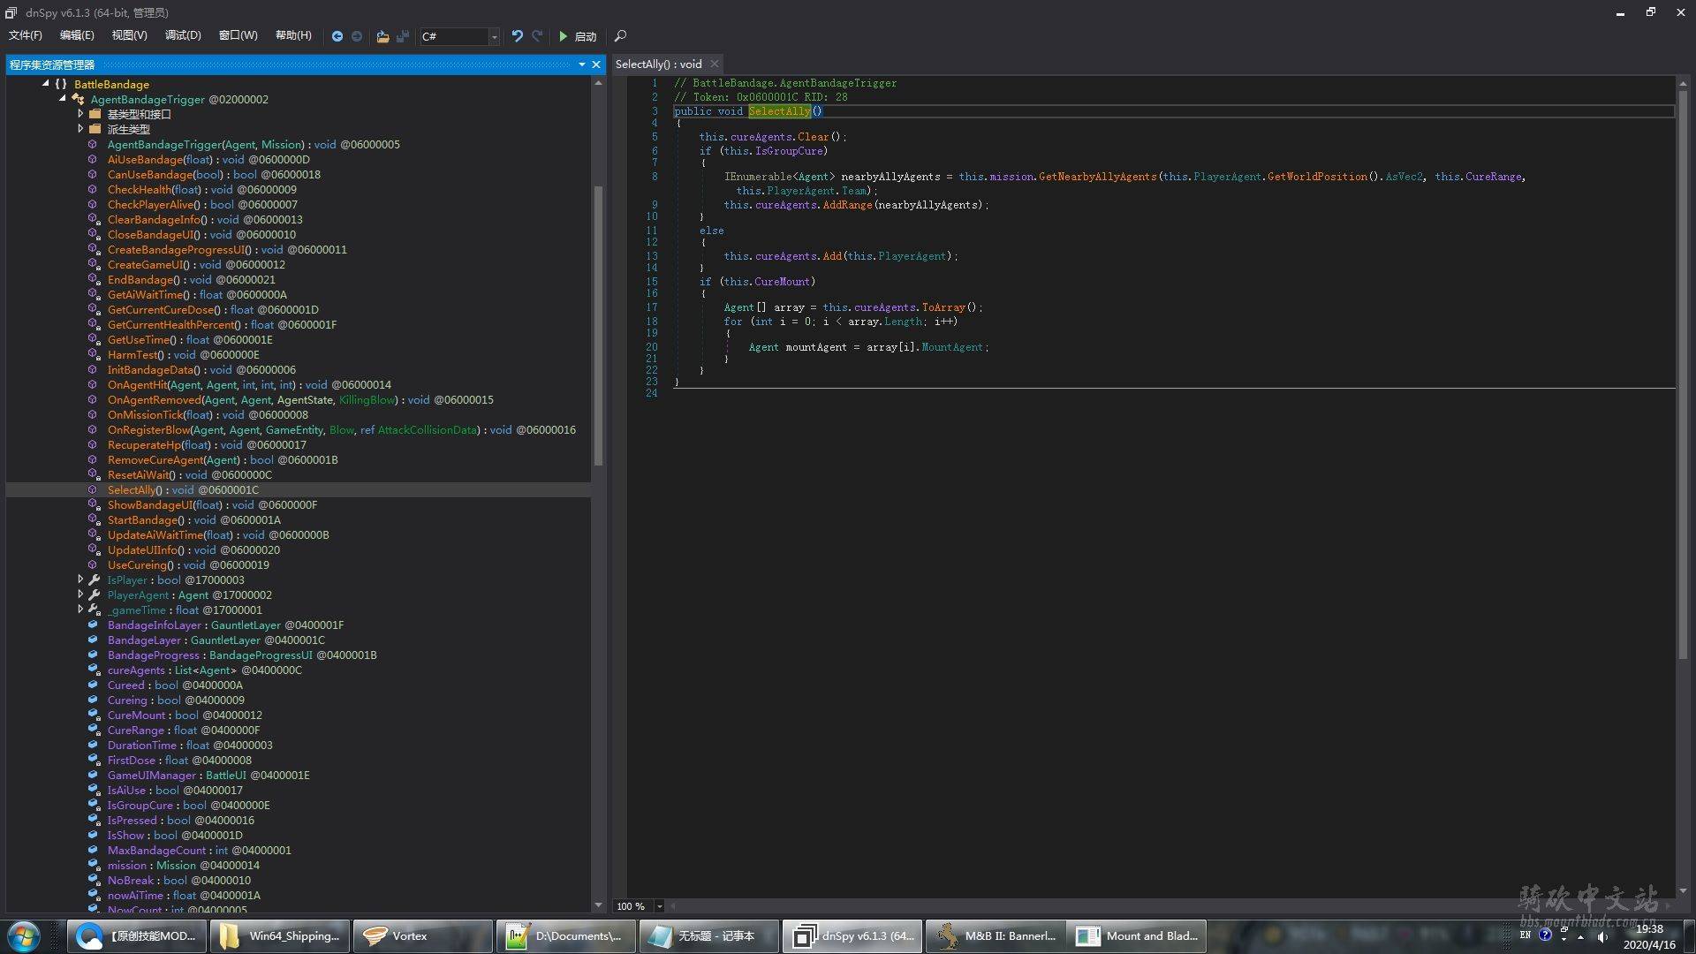Open the 100 % zoom dropdown
The image size is (1696, 954).
(x=659, y=906)
